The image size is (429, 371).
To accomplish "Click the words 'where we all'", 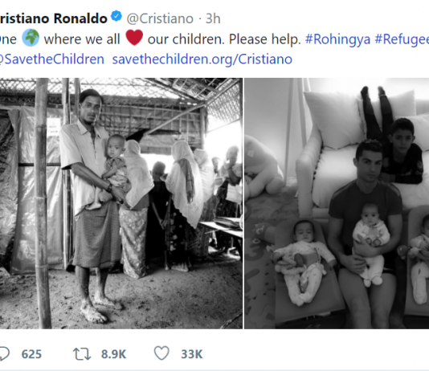I will tap(82, 39).
